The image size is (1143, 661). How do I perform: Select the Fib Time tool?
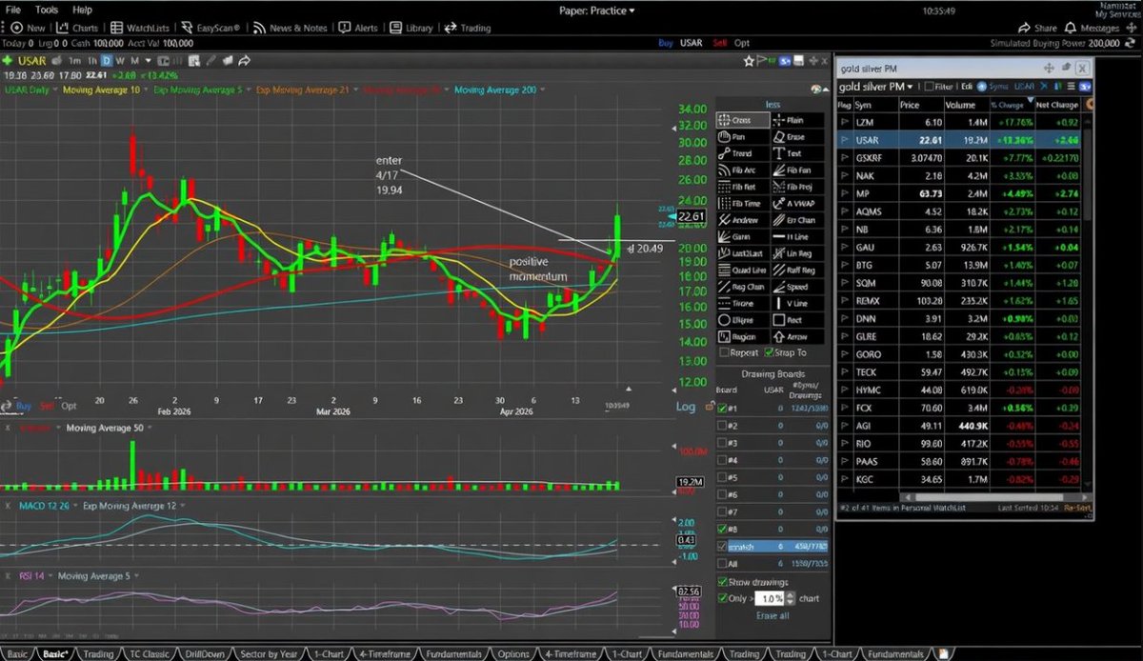744,204
